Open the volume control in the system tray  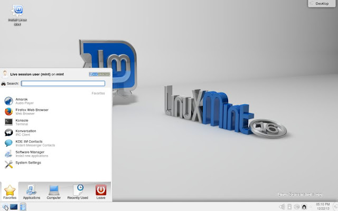(282, 207)
